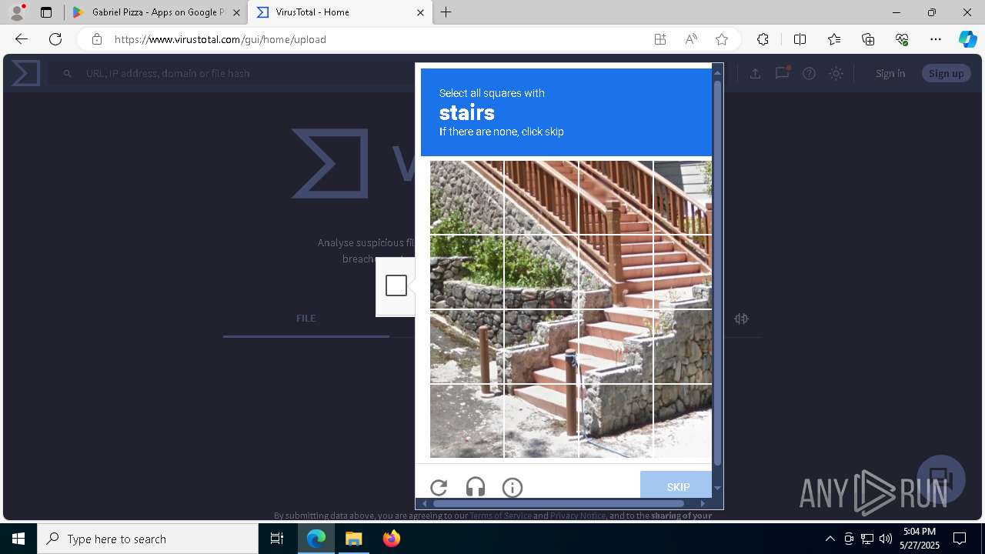This screenshot has width=985, height=554.
Task: Switch to the audio challenge headphones icon
Action: [476, 487]
